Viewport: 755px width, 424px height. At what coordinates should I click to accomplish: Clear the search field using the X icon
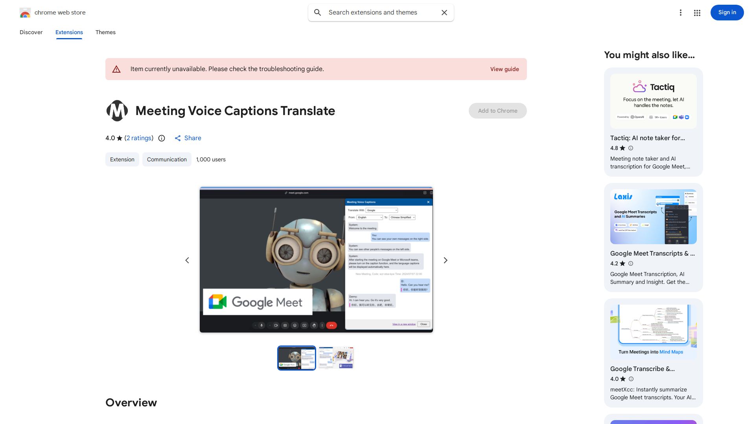click(x=444, y=12)
